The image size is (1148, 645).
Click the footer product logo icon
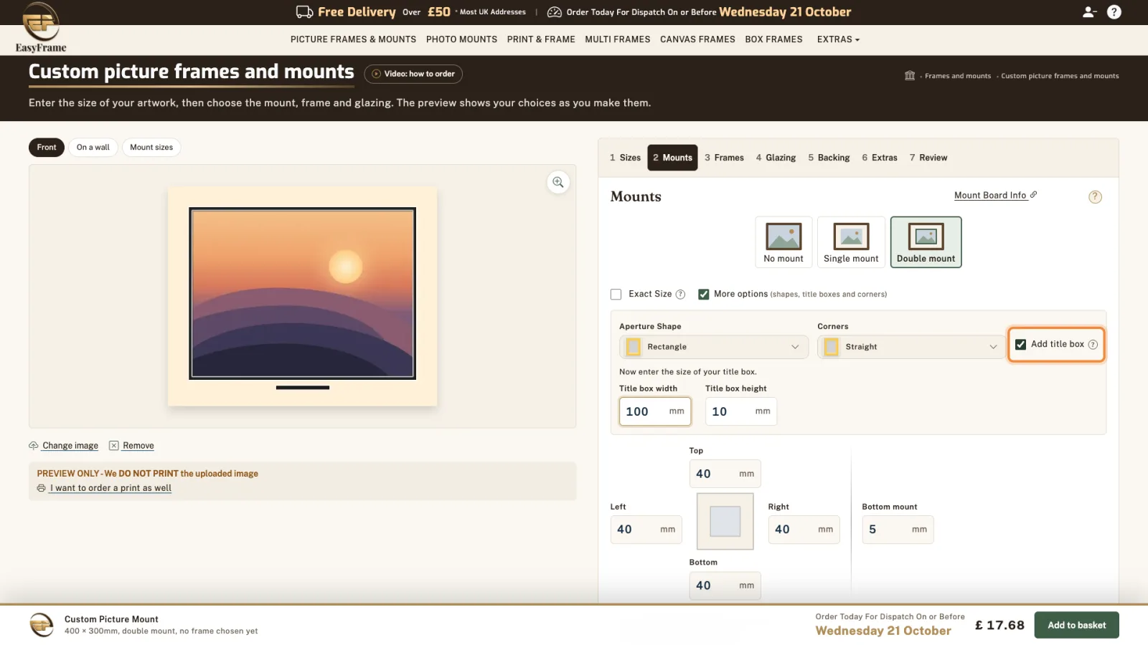(x=42, y=625)
